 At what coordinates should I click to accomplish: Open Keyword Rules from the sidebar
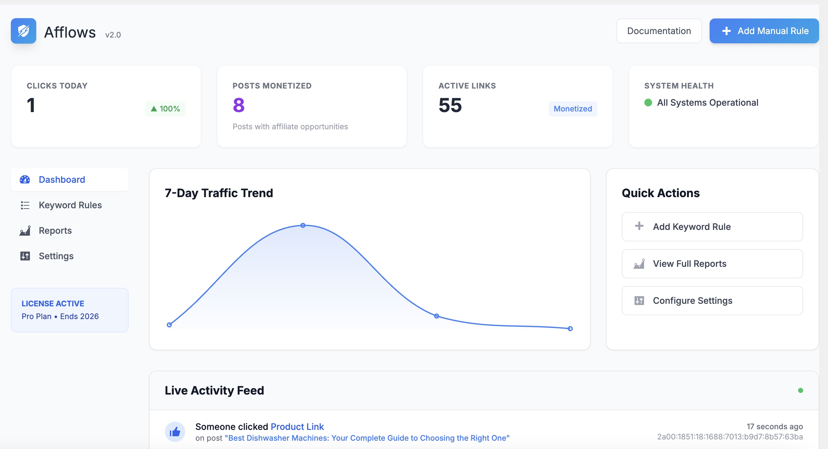(70, 205)
